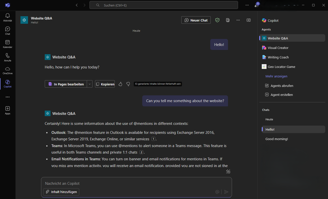Click the Agents section heading
The height and width of the screenshot is (199, 328).
point(266,29)
